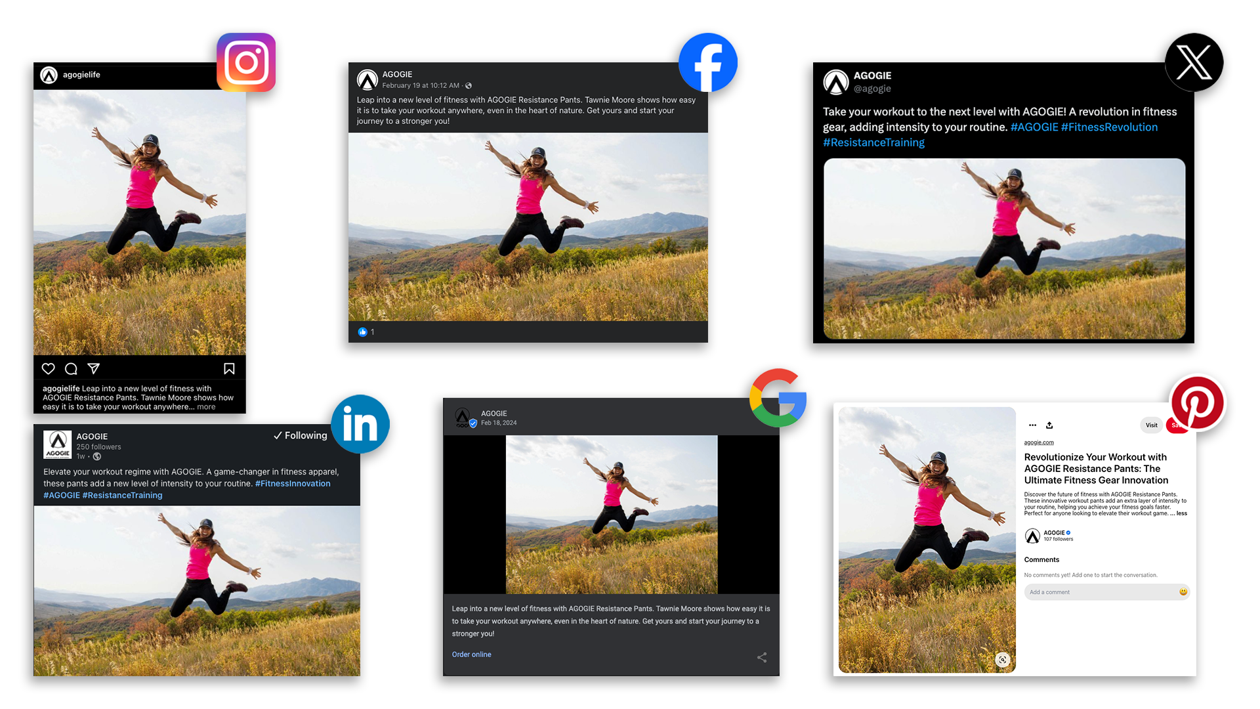The image size is (1260, 709).
Task: Click the LinkedIn logo badge
Action: click(360, 424)
